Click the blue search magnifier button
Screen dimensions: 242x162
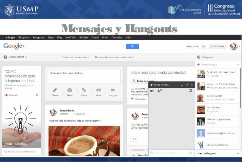tap(132, 46)
